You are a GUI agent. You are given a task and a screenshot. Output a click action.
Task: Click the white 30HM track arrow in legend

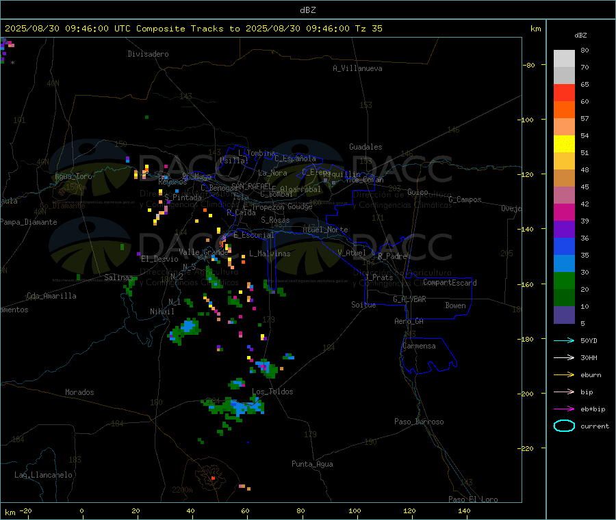click(x=564, y=357)
